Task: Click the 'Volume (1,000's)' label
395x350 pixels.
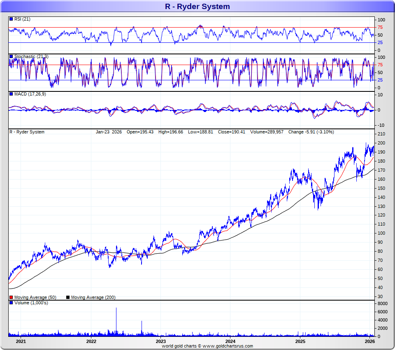Action: pos(31,303)
